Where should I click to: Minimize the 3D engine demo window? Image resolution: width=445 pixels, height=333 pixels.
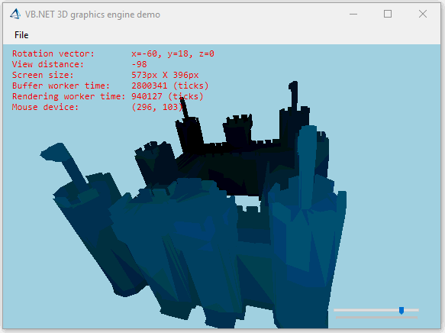(353, 14)
